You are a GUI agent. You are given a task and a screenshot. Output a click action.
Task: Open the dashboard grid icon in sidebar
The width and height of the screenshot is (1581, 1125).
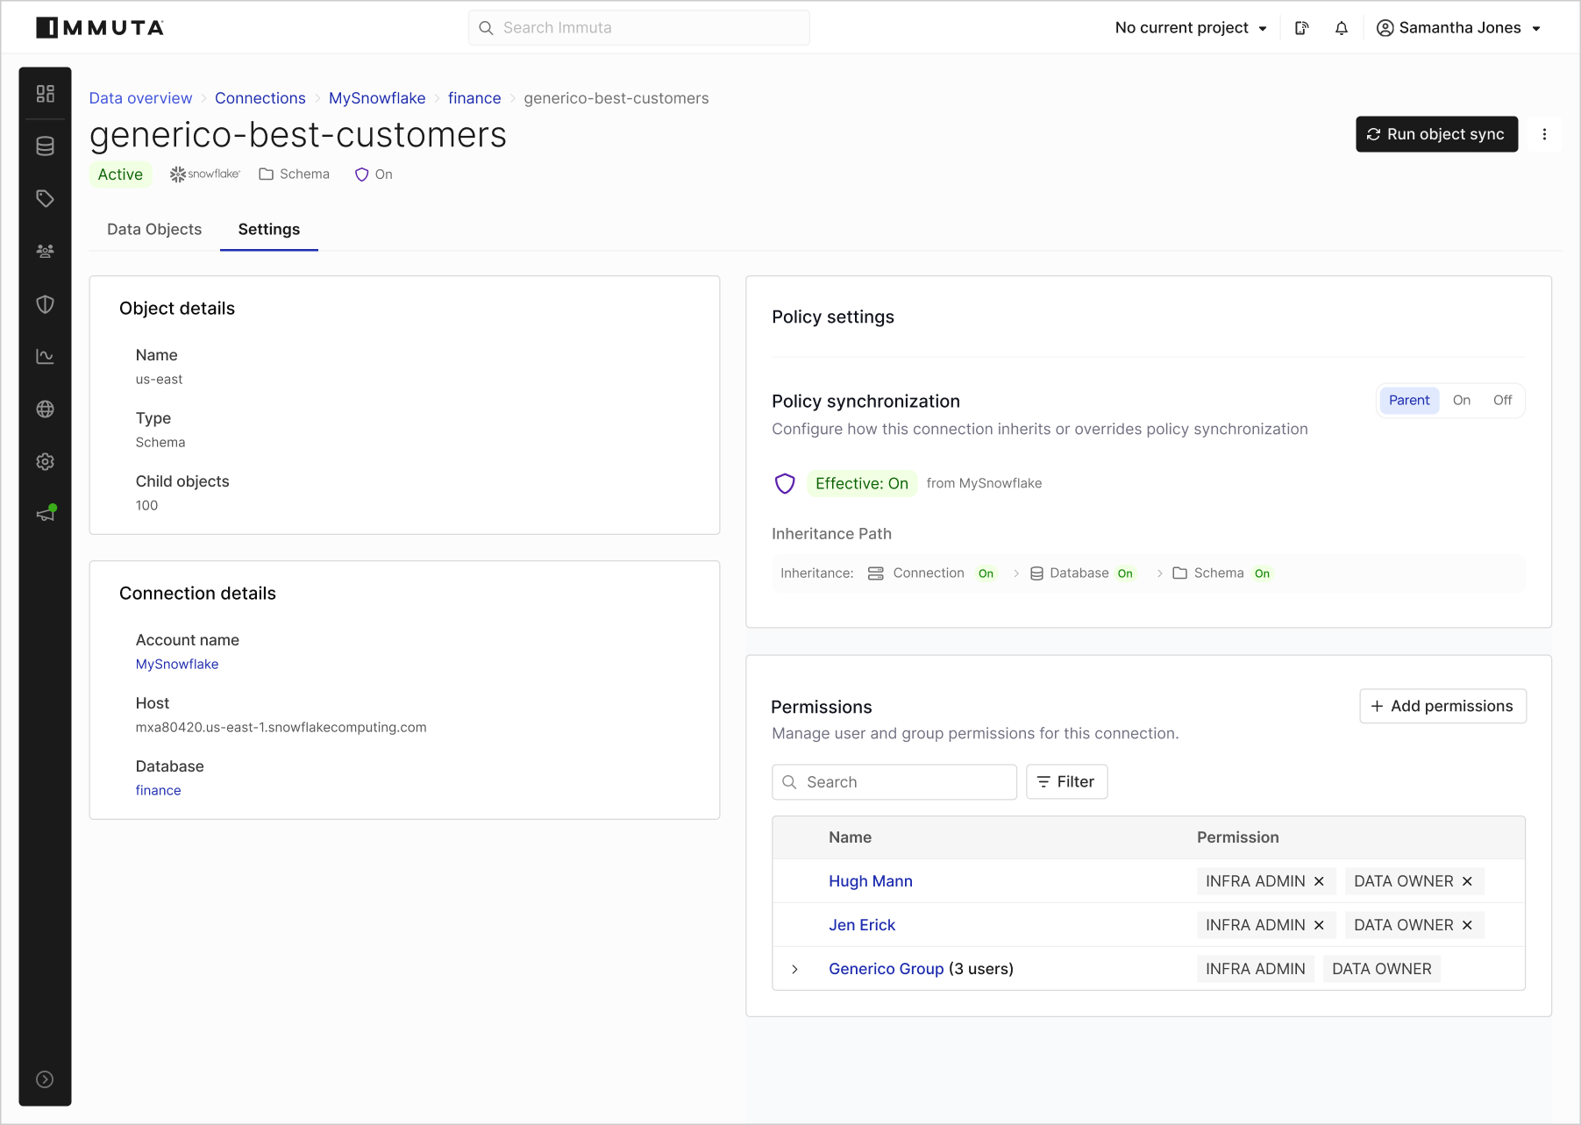pos(45,94)
